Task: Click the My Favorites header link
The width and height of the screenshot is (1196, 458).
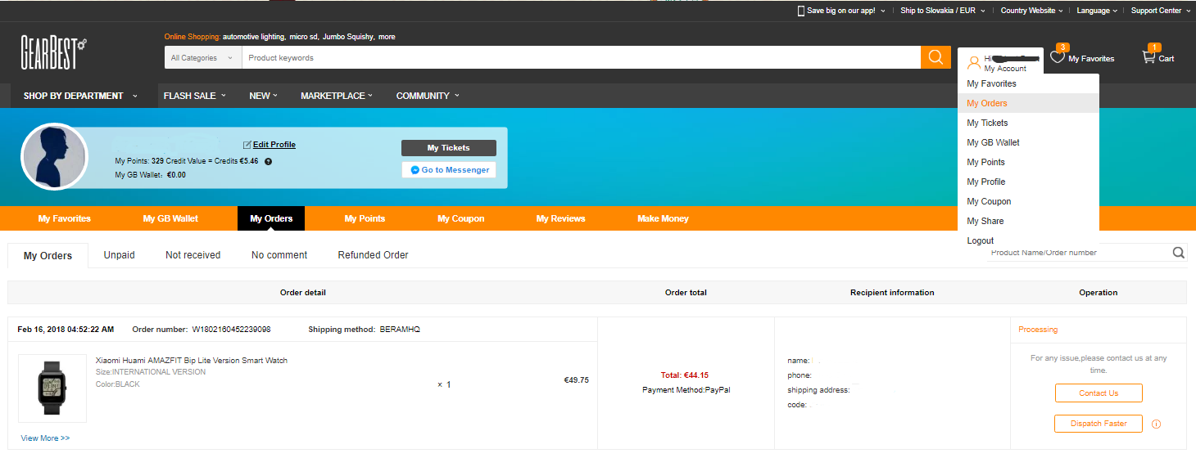Action: pyautogui.click(x=1091, y=59)
